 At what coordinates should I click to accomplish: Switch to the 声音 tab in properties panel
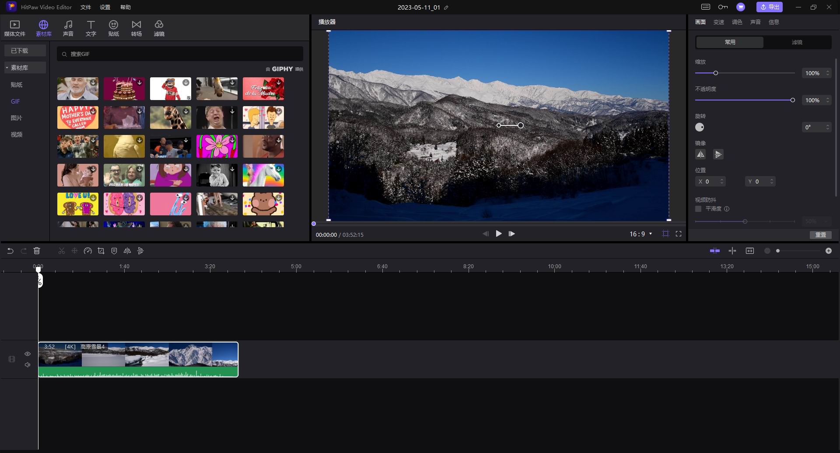point(756,22)
